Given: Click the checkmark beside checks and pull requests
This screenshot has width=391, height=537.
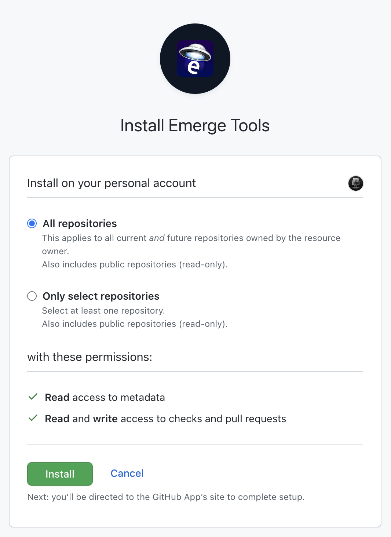Looking at the screenshot, I should coord(33,418).
